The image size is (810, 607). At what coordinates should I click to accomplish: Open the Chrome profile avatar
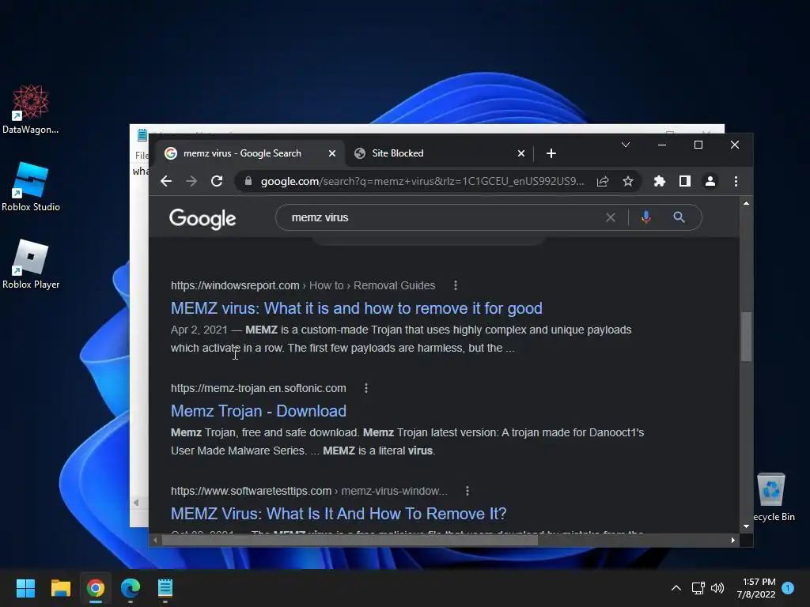pos(710,181)
